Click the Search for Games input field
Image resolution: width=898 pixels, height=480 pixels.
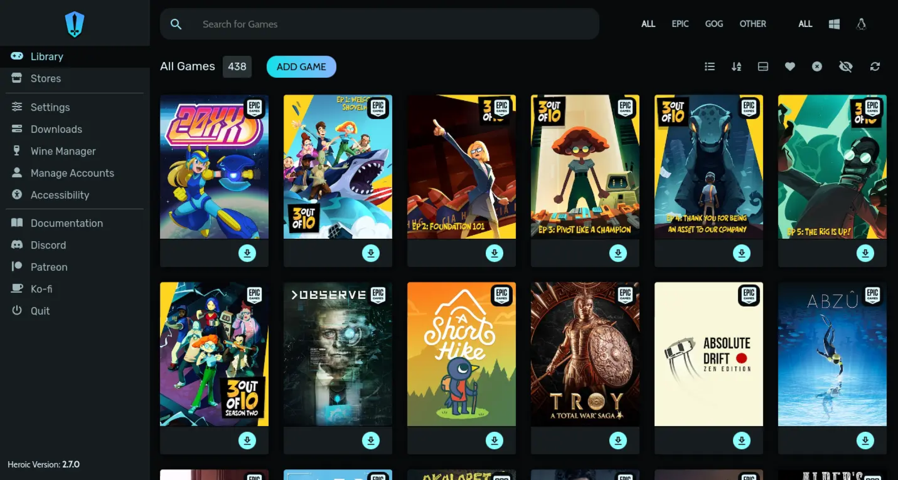tap(380, 24)
